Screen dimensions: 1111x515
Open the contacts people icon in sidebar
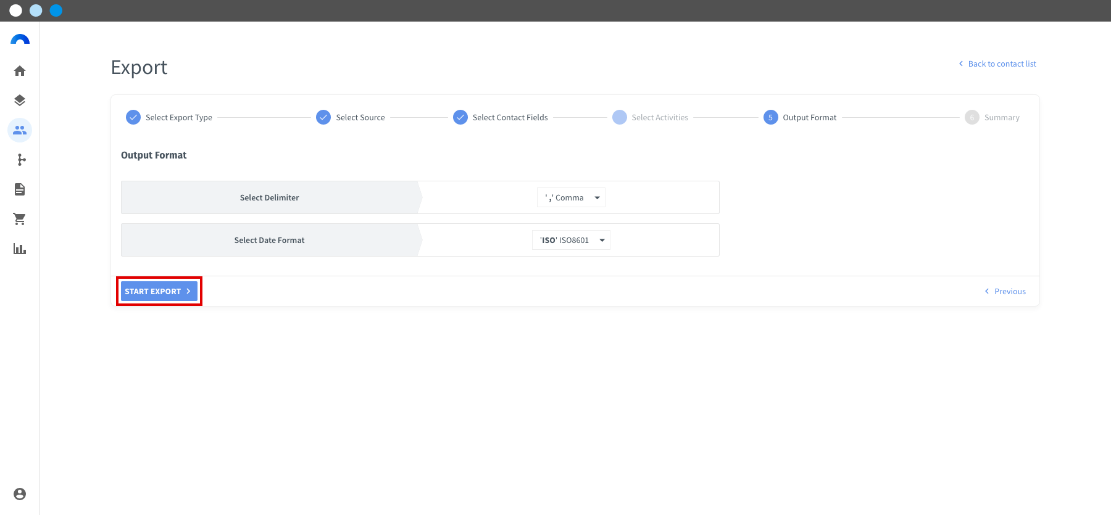point(20,130)
